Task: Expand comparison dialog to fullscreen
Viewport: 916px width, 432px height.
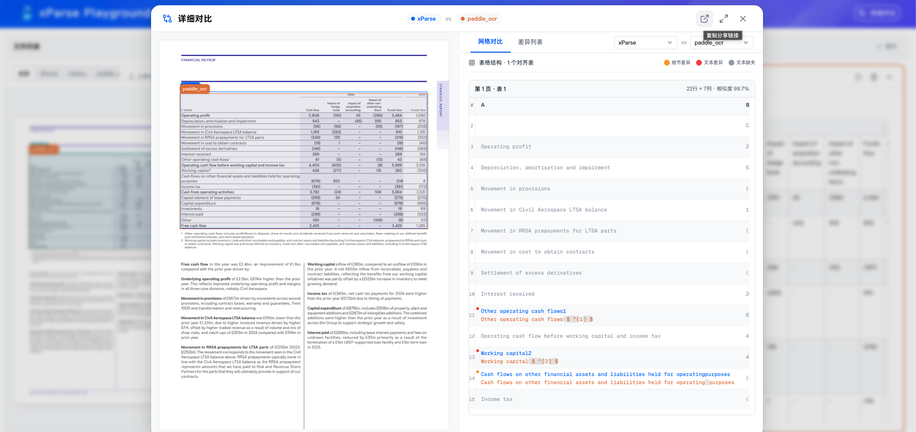Action: tap(724, 19)
